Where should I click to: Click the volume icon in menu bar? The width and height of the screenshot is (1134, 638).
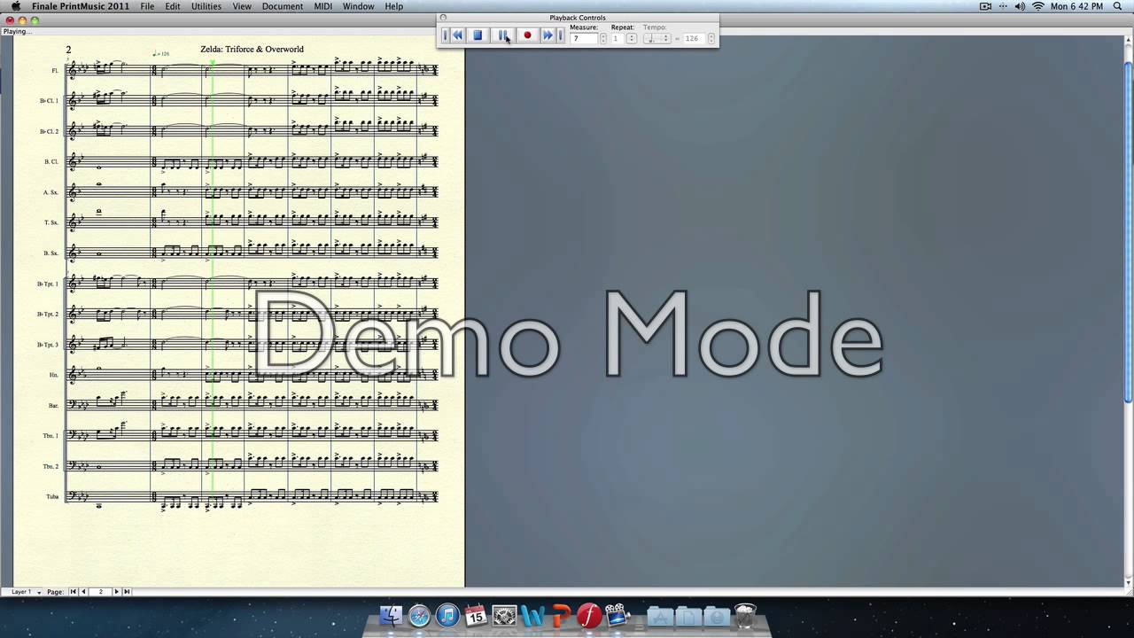pos(1020,6)
